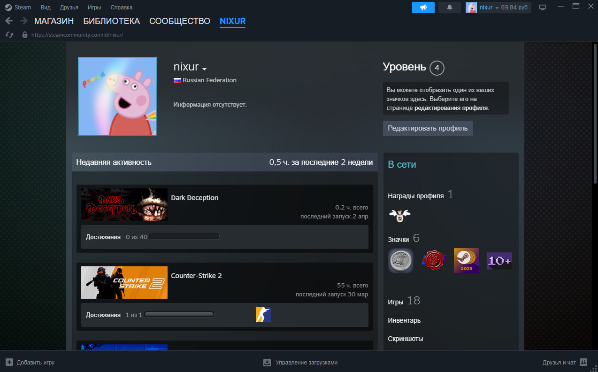Click the winged profile award icon
The width and height of the screenshot is (598, 372).
[399, 216]
